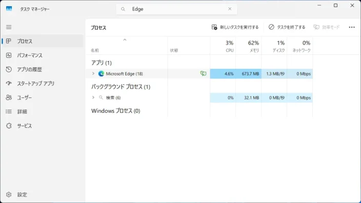The height and width of the screenshot is (203, 361).
Task: Click the efficiency mode toolbar icon
Action: click(316, 27)
